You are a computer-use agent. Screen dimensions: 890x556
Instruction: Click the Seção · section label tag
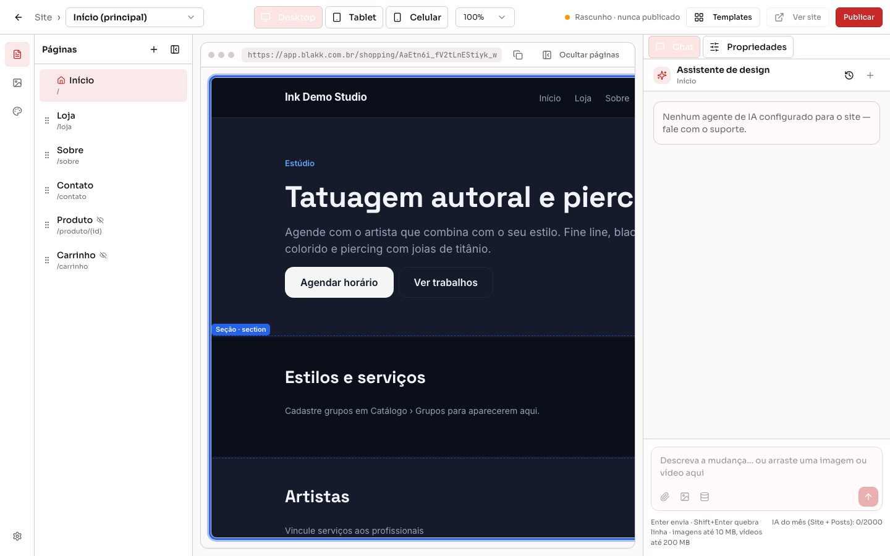(241, 329)
